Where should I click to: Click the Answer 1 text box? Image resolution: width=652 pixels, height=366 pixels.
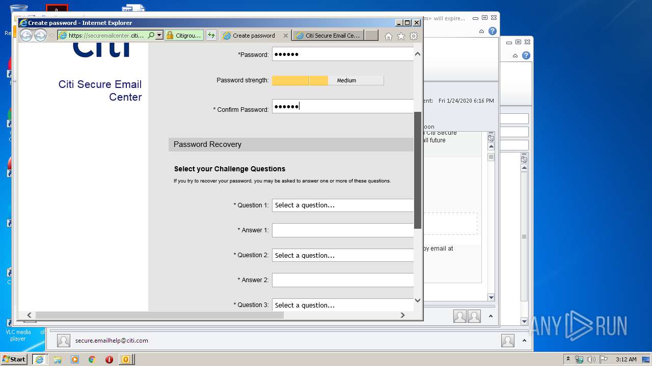point(343,230)
